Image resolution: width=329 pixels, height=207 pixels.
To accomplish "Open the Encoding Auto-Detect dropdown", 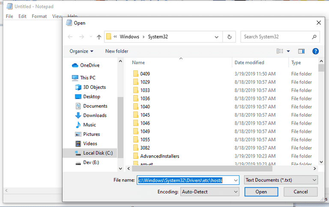I will click(209, 192).
